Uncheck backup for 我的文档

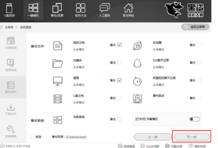tap(120, 45)
